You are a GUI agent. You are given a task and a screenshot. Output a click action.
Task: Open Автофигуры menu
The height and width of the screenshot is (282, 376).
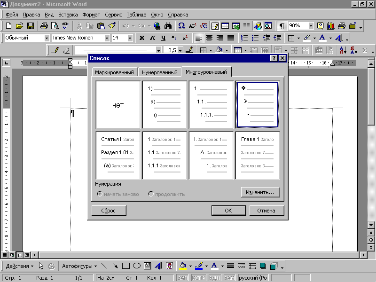click(x=79, y=266)
